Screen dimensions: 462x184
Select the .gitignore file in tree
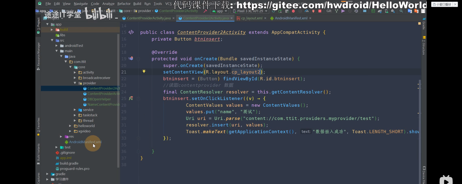pyautogui.click(x=67, y=153)
